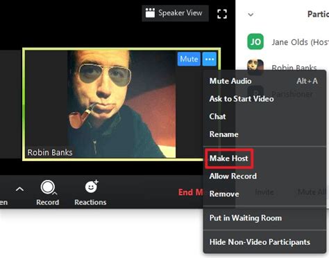
Task: Choose Mute Audio from context menu
Action: [264, 81]
